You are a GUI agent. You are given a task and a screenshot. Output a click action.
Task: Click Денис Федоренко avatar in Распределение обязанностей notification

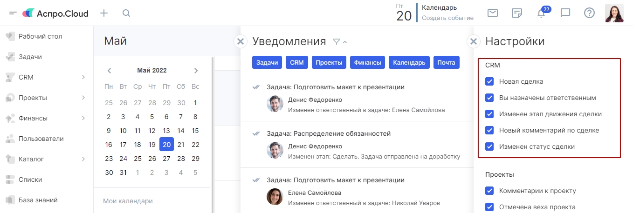point(275,150)
